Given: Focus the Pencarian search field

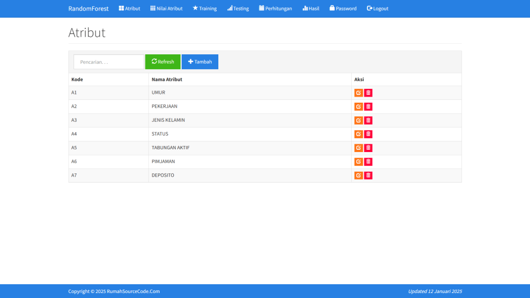Looking at the screenshot, I should [109, 62].
